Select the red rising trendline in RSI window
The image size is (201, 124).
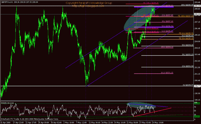click(152, 112)
